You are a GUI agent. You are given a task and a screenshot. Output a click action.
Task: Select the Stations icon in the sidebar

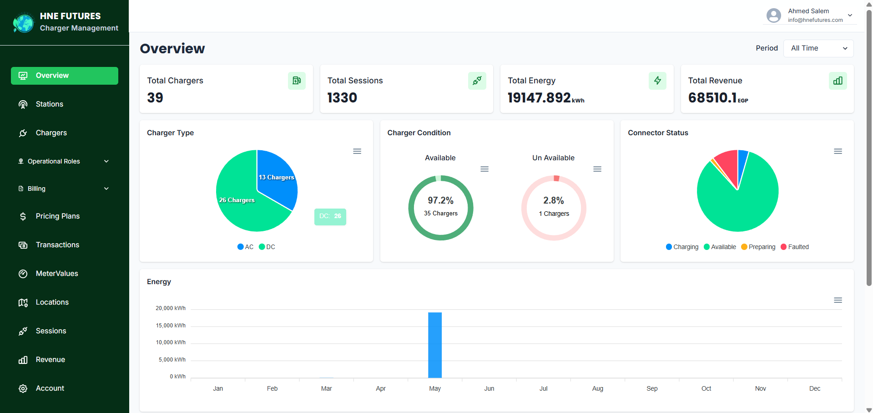tap(23, 104)
